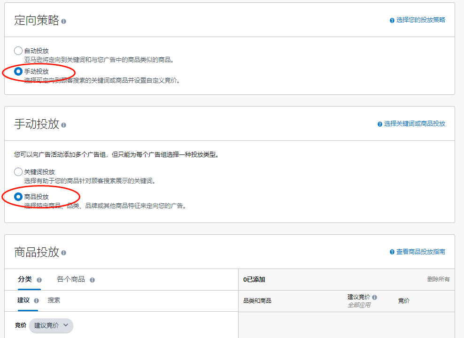The width and height of the screenshot is (464, 338).
Task: Open the 建议竞价 dropdown in the 竞价 row
Action: click(51, 325)
